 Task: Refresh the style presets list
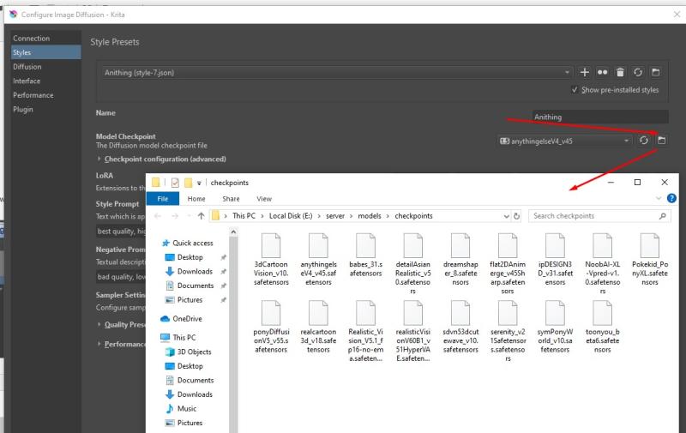[x=638, y=72]
